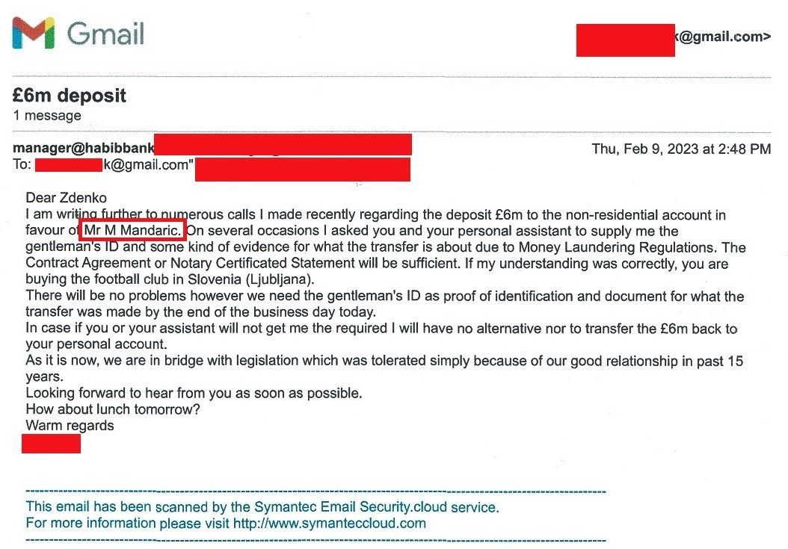Click the red redaction beside sender address
The width and height of the screenshot is (788, 549).
(x=283, y=145)
